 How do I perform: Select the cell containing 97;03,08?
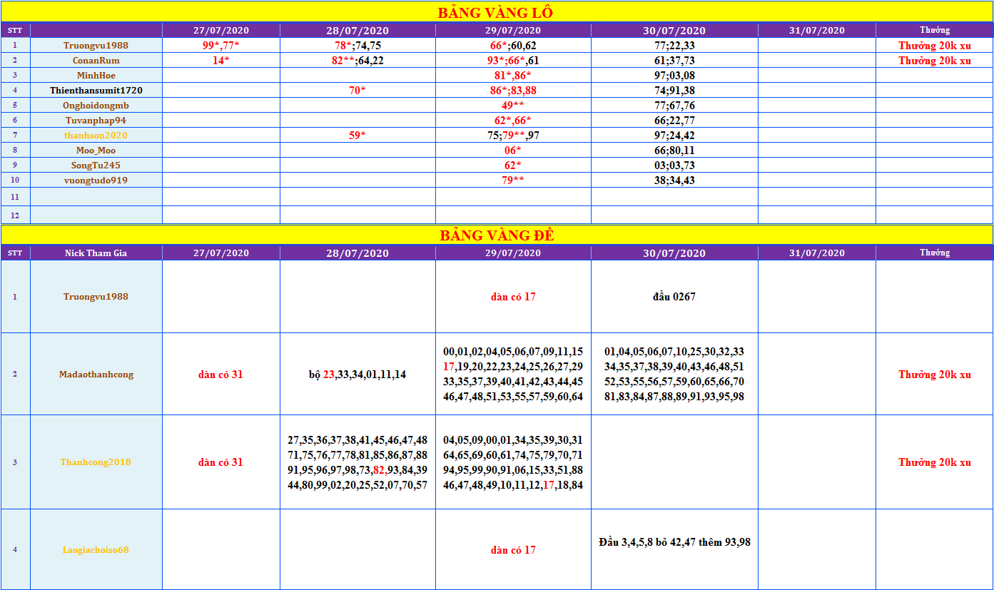coord(674,75)
